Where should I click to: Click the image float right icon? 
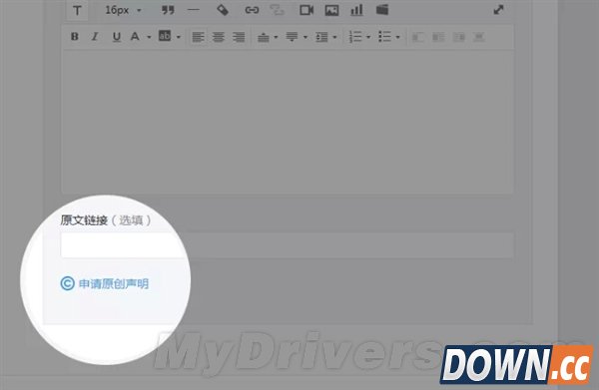click(459, 37)
